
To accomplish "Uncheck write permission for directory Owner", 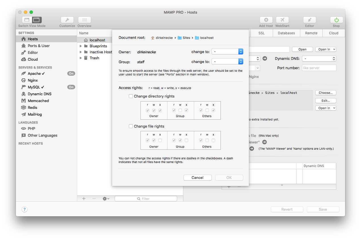I will 154,110.
